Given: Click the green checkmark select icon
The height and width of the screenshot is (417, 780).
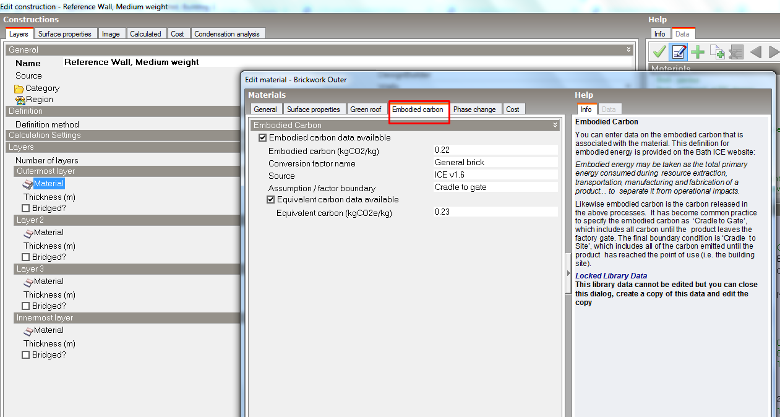Looking at the screenshot, I should [659, 51].
